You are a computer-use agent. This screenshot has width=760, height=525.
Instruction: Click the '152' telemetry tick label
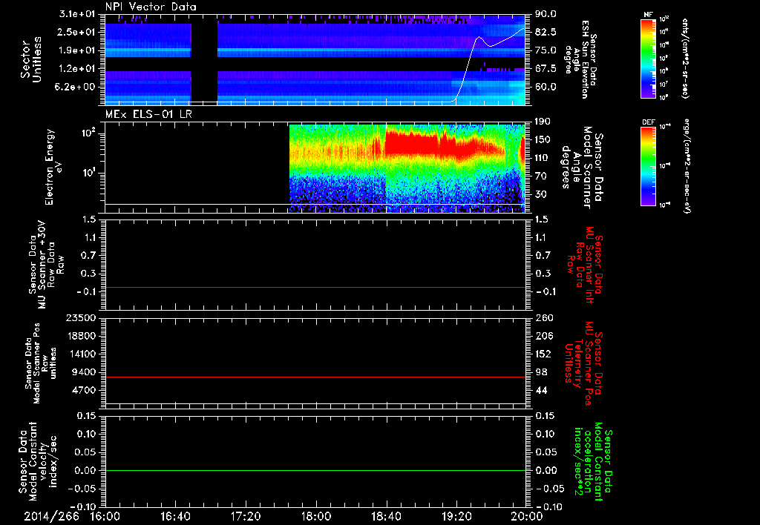[543, 354]
